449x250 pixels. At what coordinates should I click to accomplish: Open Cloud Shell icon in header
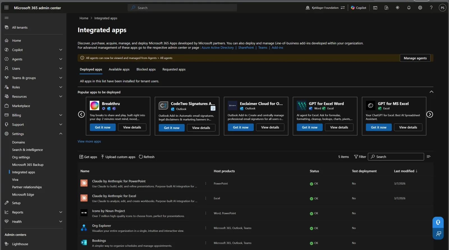(x=375, y=8)
